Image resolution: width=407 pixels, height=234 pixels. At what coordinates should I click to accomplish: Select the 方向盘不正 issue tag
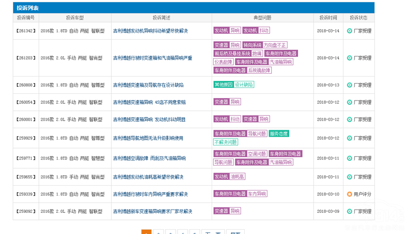(x=275, y=45)
